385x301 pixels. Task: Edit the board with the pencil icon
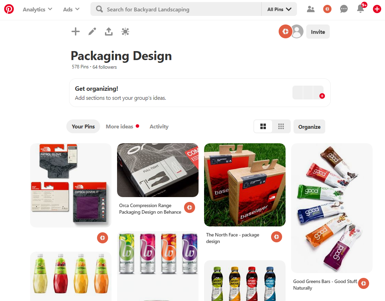point(92,31)
